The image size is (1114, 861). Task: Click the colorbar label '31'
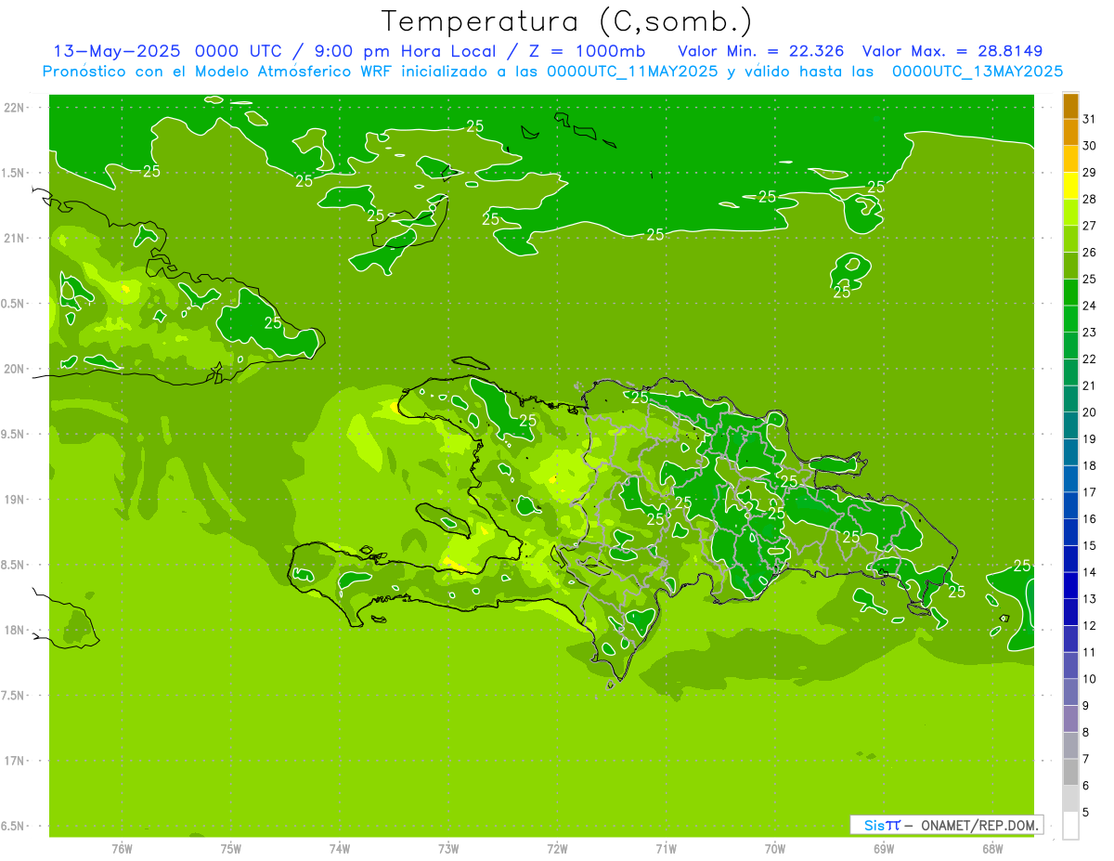click(1090, 119)
